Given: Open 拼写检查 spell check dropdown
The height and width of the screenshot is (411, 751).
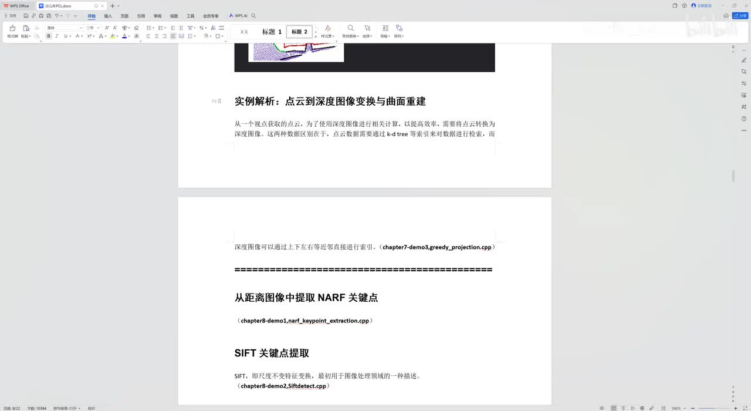Looking at the screenshot, I should 66,408.
